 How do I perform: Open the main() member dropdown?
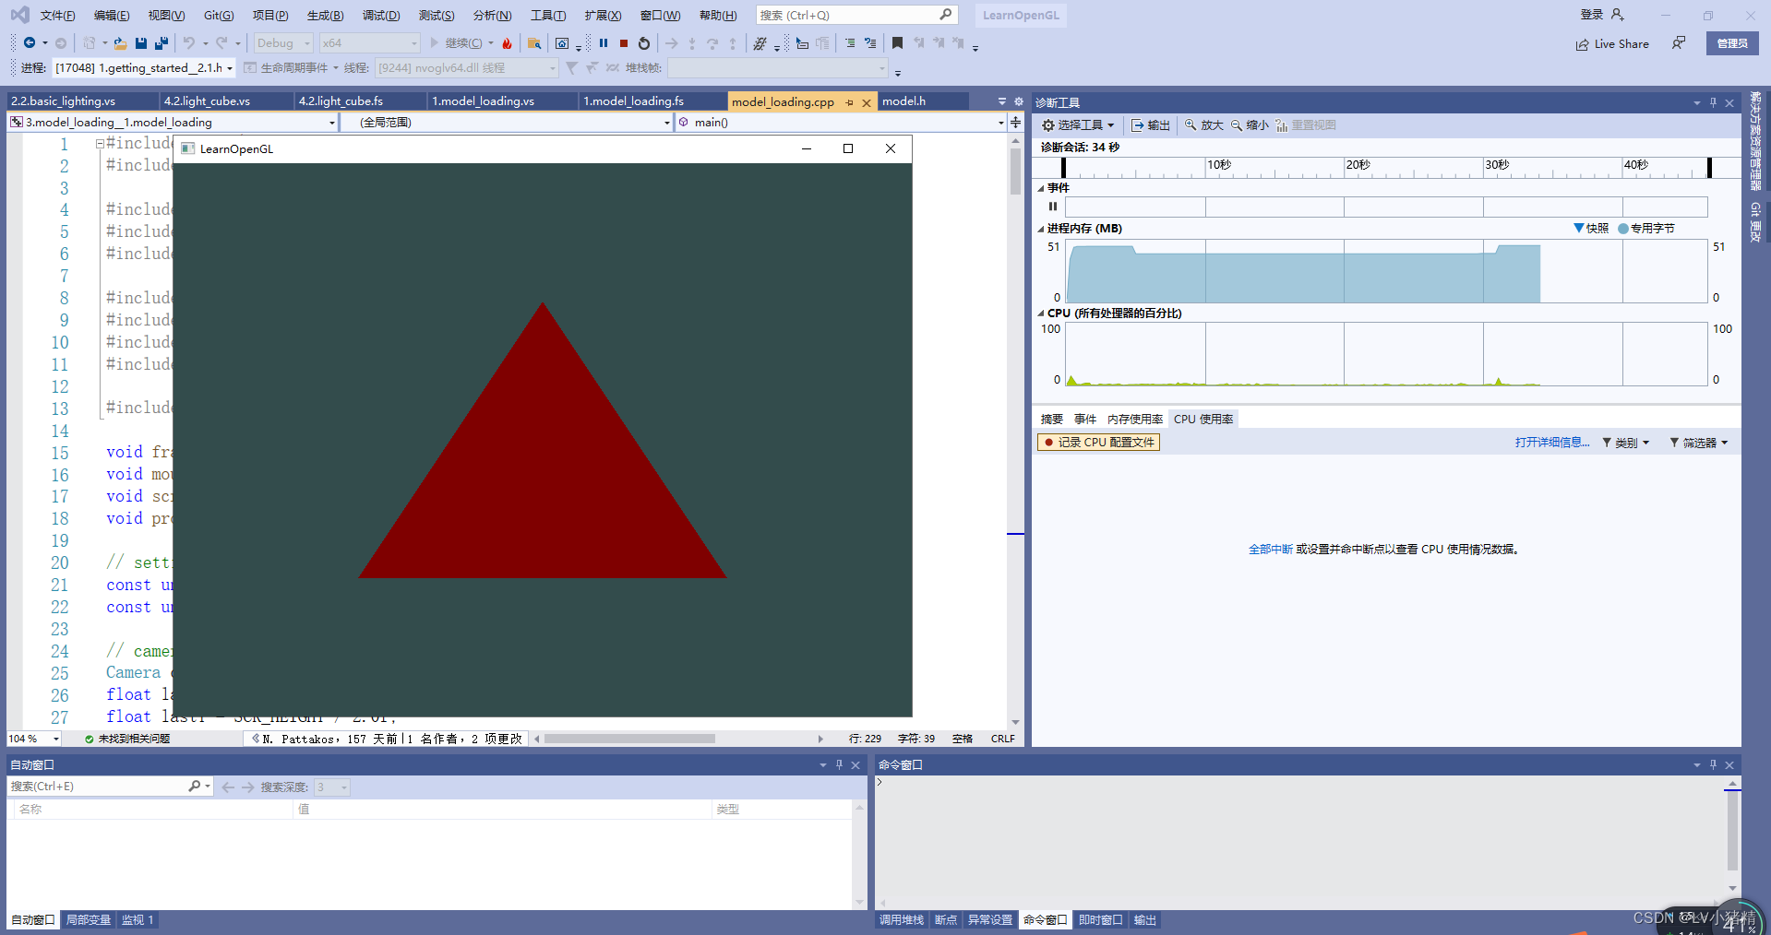(x=841, y=122)
